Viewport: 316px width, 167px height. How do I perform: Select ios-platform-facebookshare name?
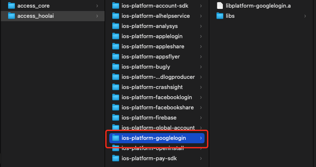point(158,108)
